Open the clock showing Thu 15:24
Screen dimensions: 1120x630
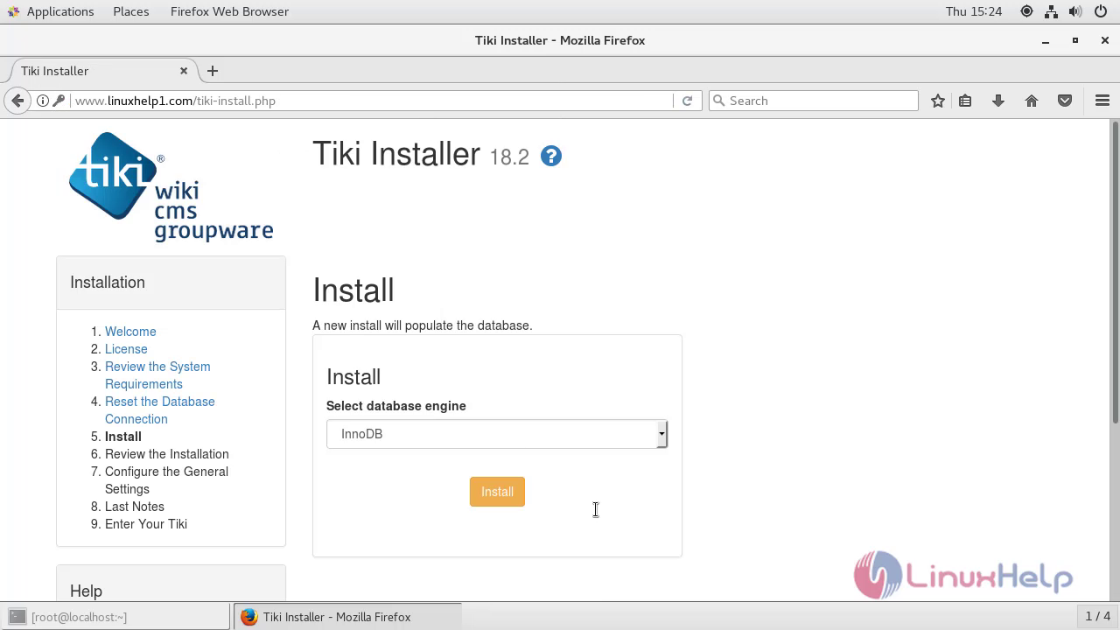tap(974, 11)
